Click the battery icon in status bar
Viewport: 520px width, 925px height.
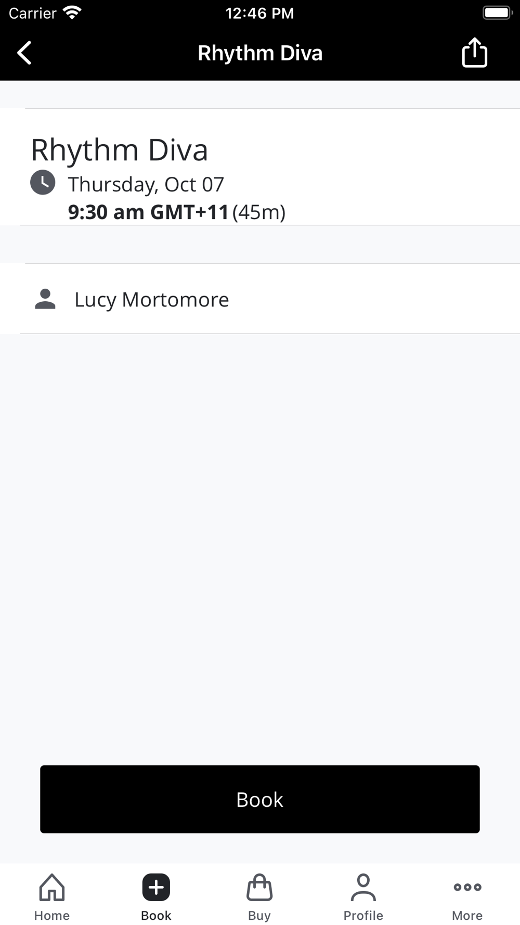[x=497, y=12]
